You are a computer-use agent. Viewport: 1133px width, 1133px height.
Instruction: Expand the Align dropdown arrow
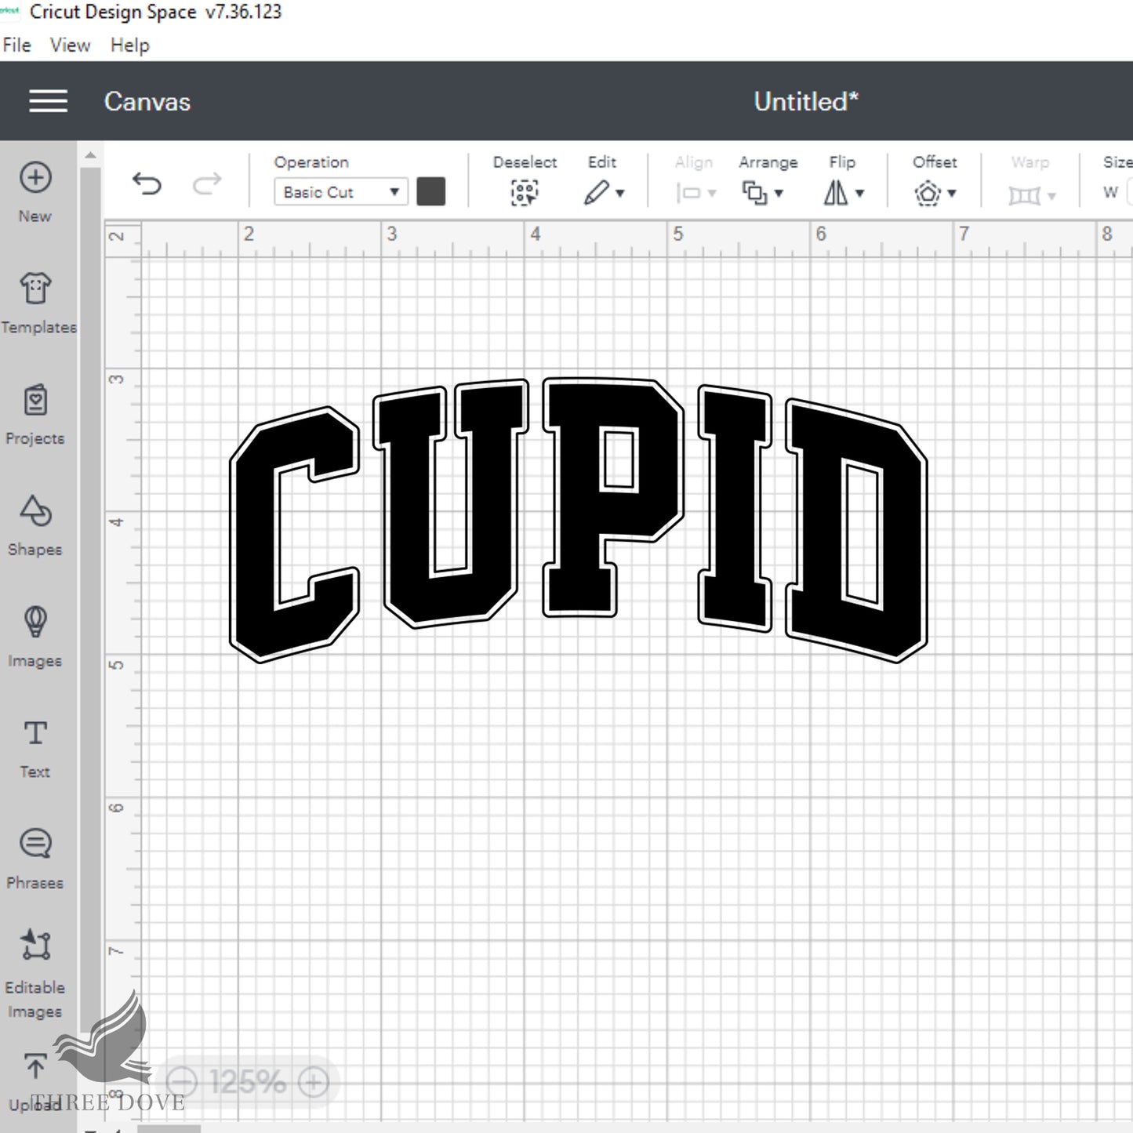click(712, 193)
